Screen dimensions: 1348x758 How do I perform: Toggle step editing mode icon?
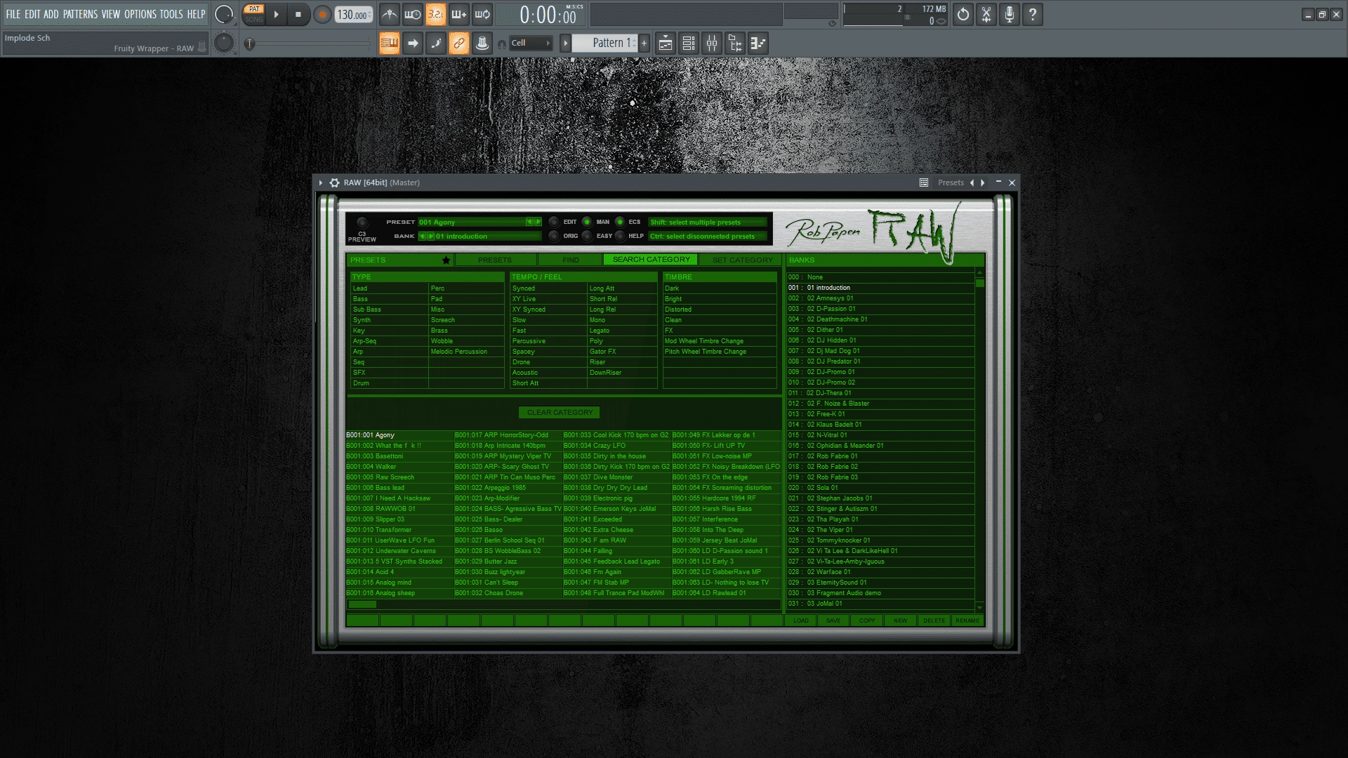coord(436,44)
